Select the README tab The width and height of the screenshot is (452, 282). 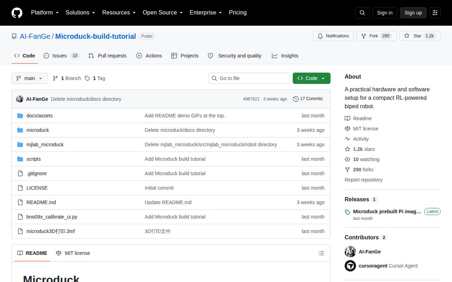(32, 253)
